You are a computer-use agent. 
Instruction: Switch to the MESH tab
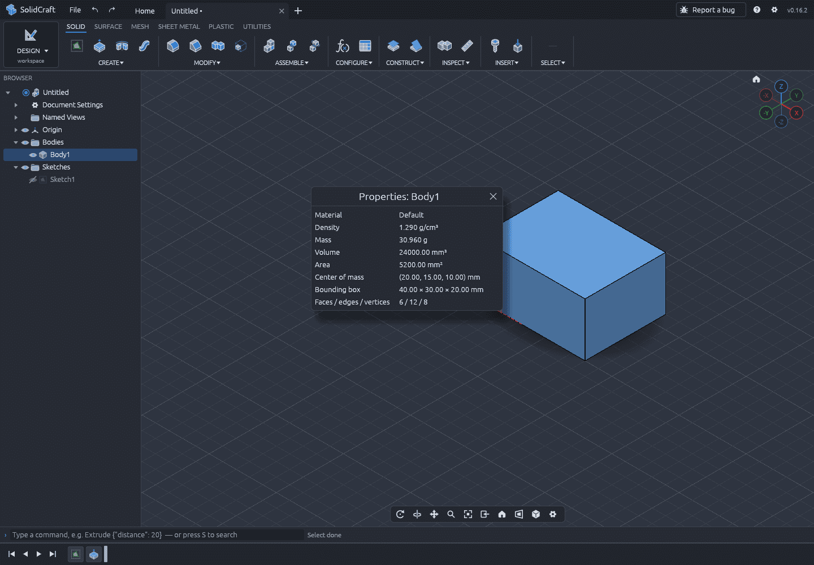[140, 27]
